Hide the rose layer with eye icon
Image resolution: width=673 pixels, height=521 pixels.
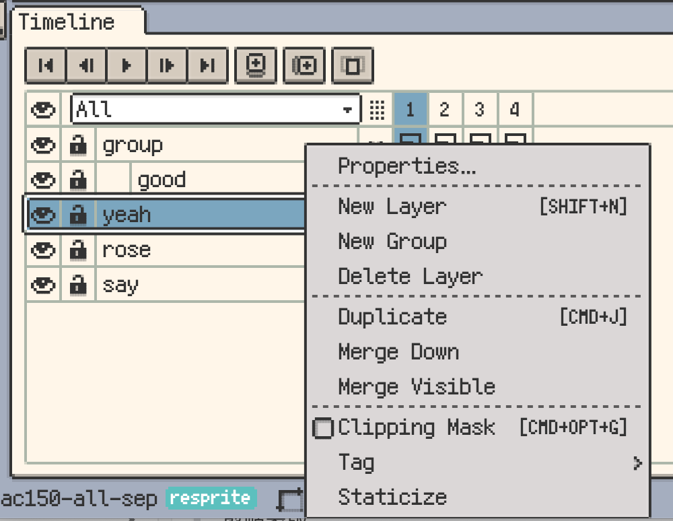pos(44,250)
